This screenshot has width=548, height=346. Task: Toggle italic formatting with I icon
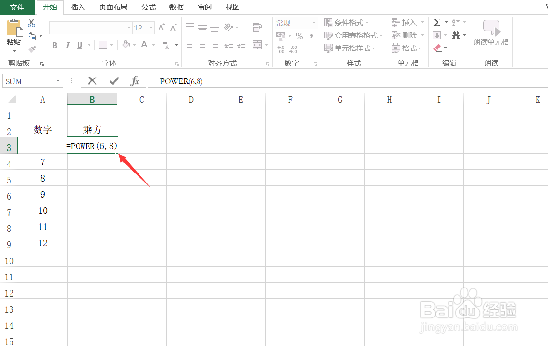67,45
